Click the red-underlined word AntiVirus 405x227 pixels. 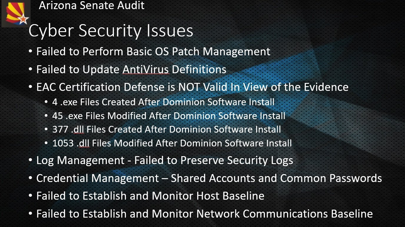[146, 70]
